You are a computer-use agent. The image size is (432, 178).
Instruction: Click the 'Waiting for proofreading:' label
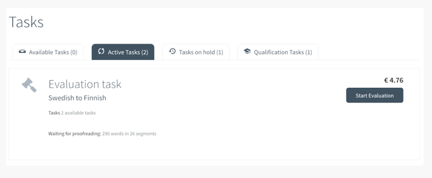coord(74,134)
